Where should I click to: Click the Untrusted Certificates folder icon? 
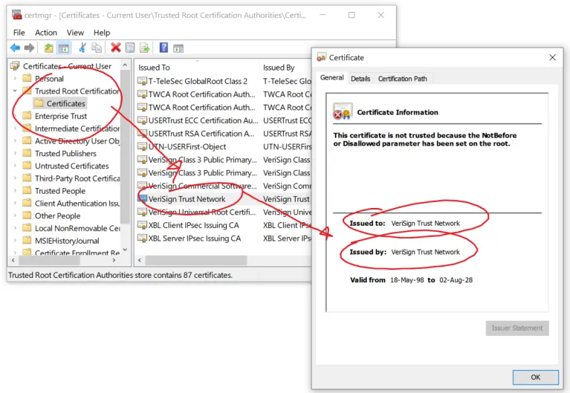27,166
